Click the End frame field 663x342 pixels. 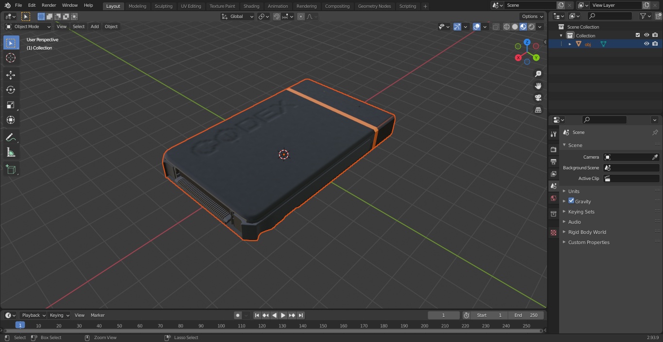pos(526,315)
